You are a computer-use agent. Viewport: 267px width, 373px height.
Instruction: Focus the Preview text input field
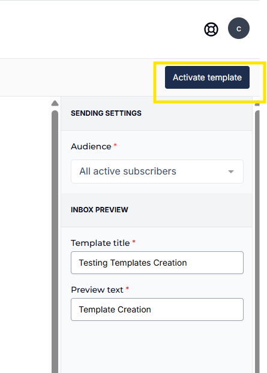point(157,309)
